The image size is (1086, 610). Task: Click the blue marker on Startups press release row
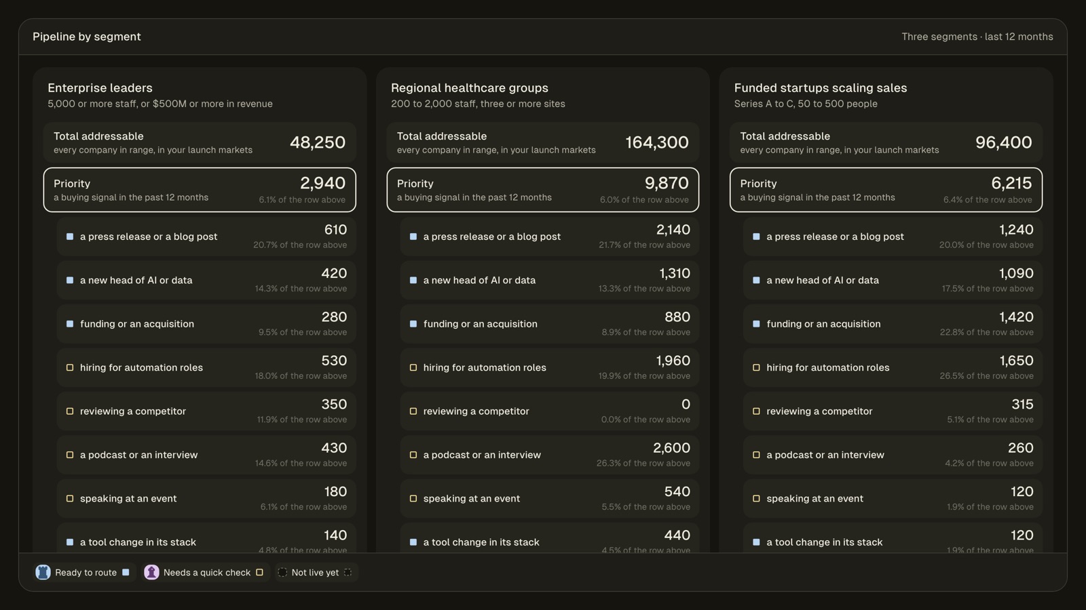pyautogui.click(x=756, y=237)
